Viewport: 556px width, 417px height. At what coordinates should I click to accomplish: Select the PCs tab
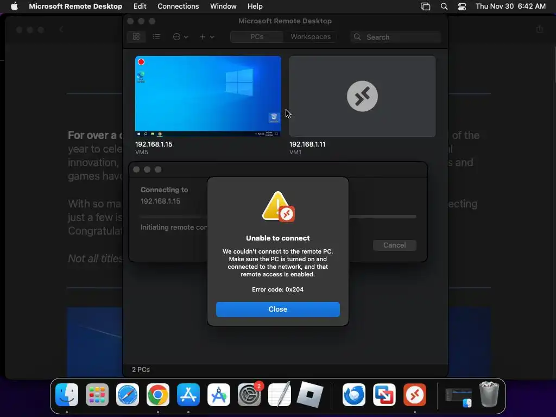coord(257,37)
